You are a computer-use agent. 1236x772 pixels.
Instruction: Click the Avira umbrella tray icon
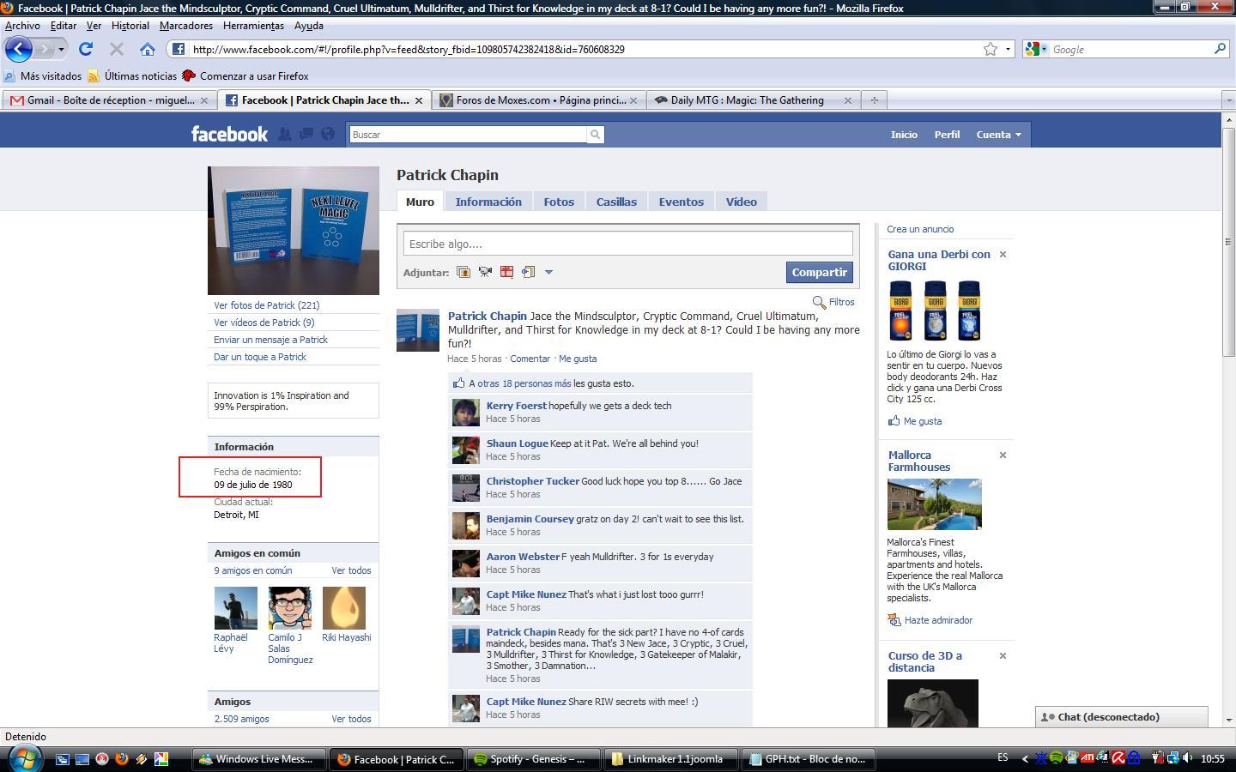(1118, 758)
